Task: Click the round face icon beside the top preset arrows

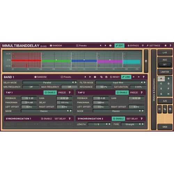Action: (x=110, y=46)
